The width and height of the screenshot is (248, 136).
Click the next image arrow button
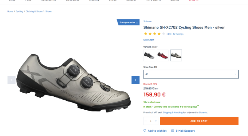pyautogui.click(x=135, y=80)
